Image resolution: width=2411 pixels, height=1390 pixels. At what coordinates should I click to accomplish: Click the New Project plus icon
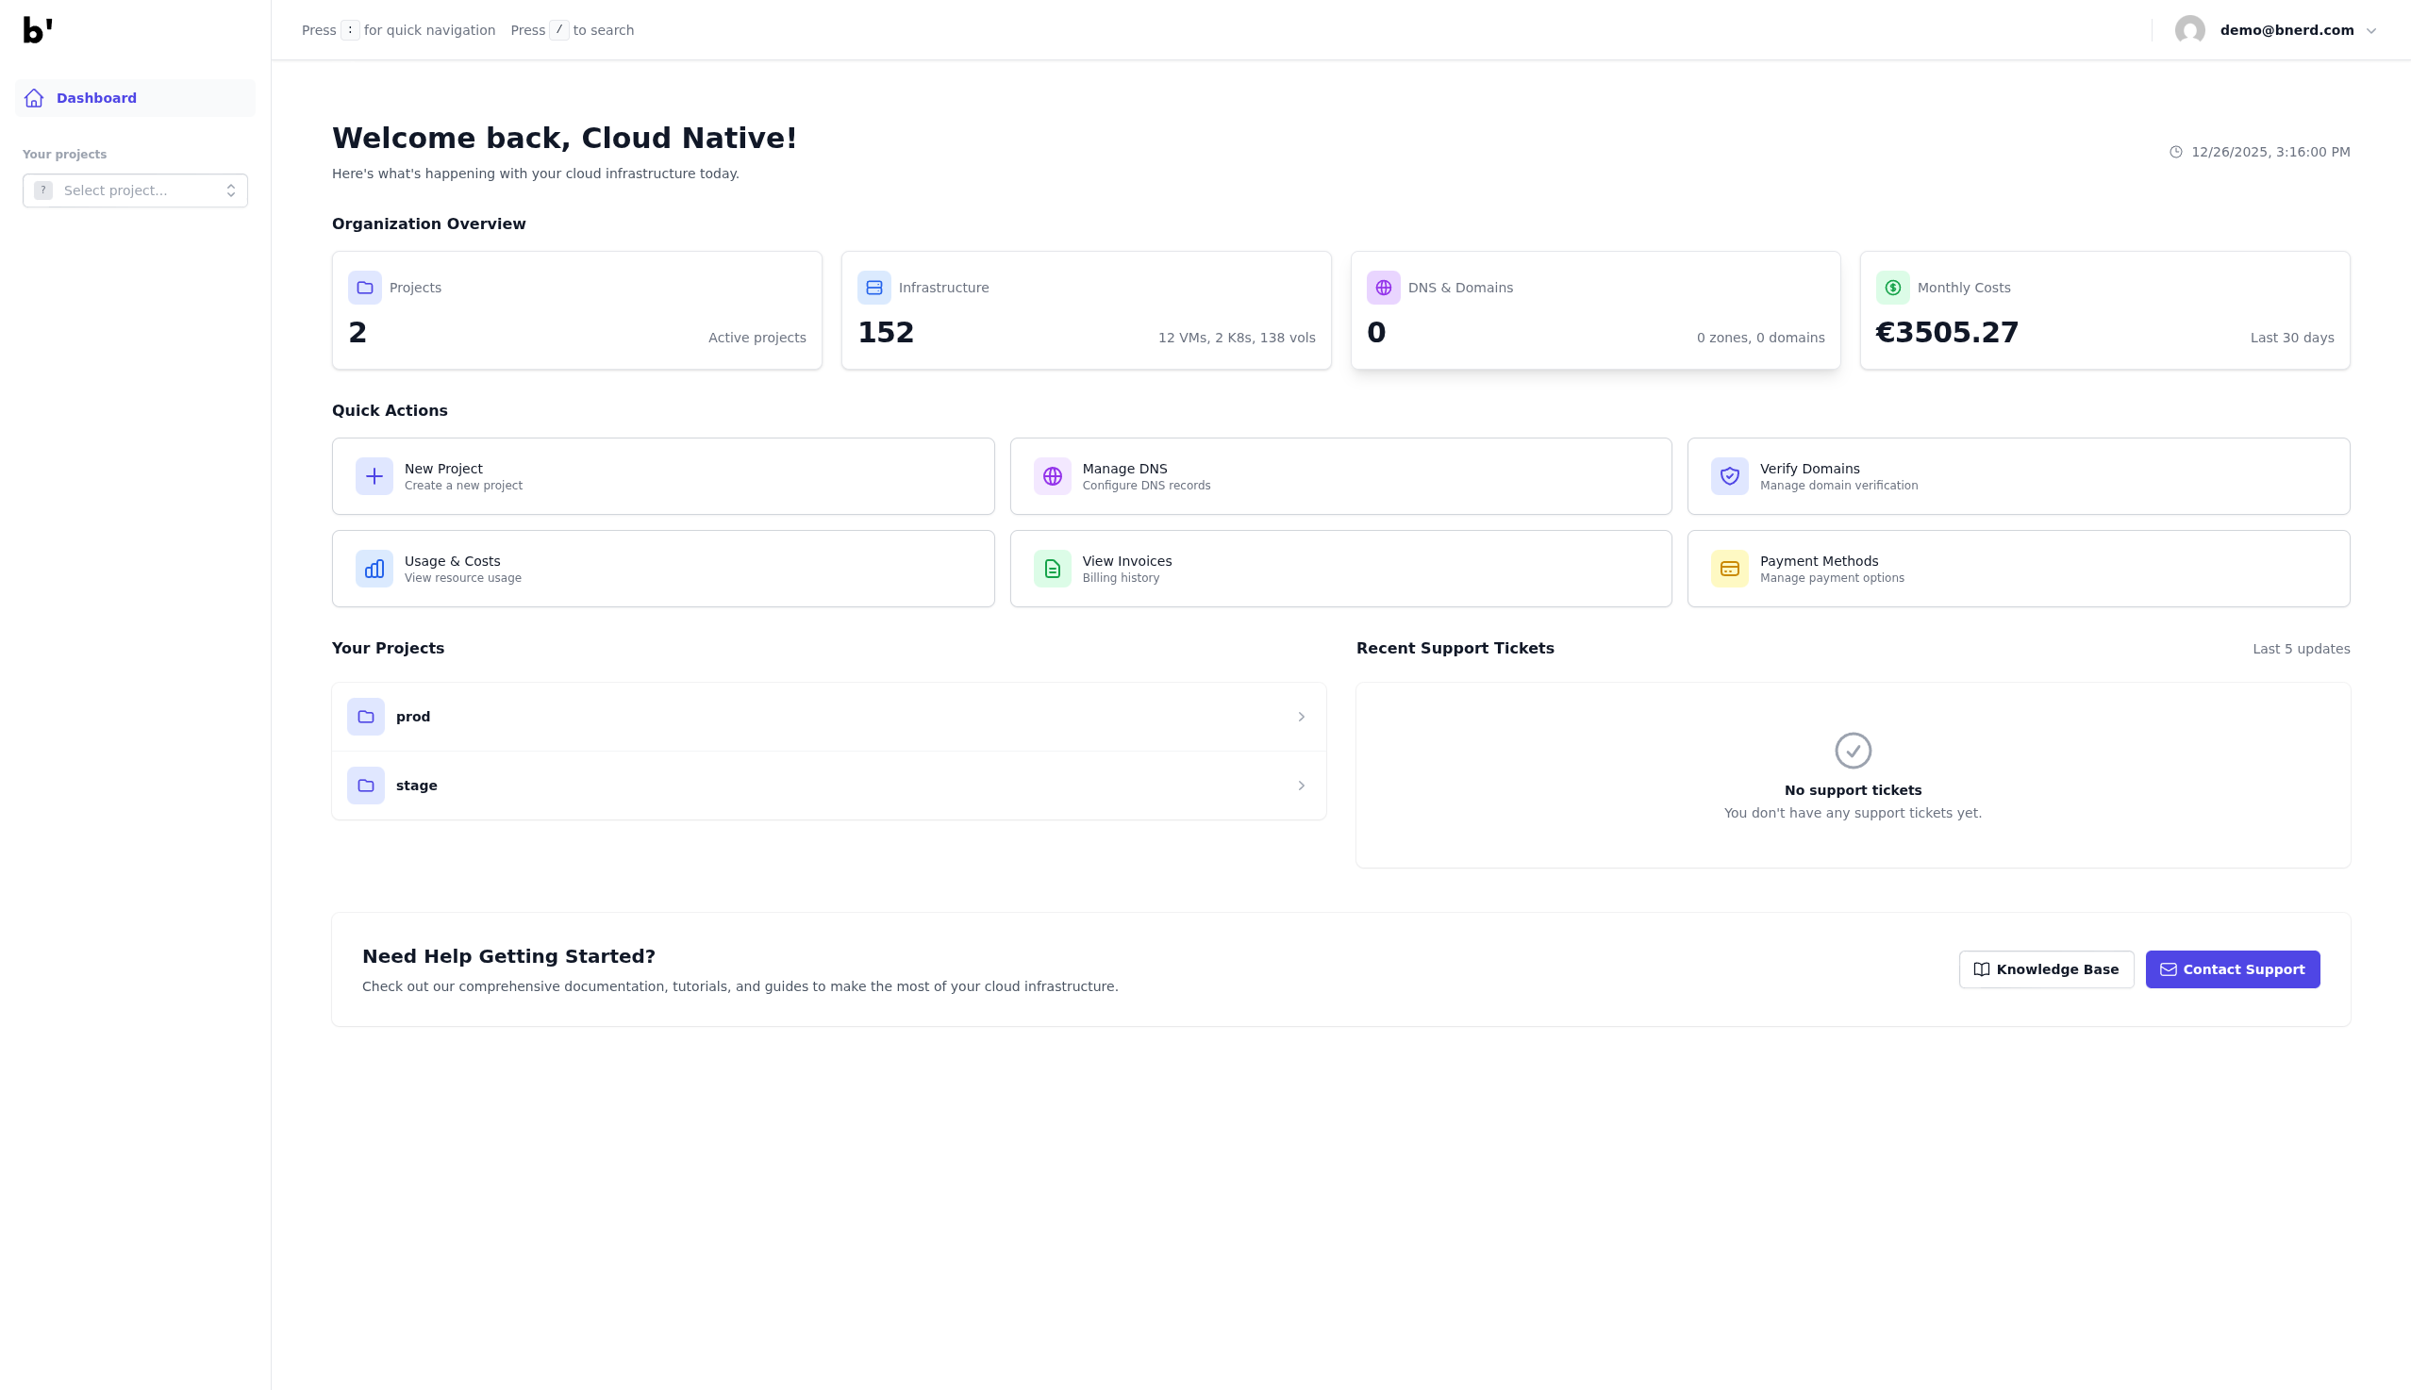pos(374,476)
